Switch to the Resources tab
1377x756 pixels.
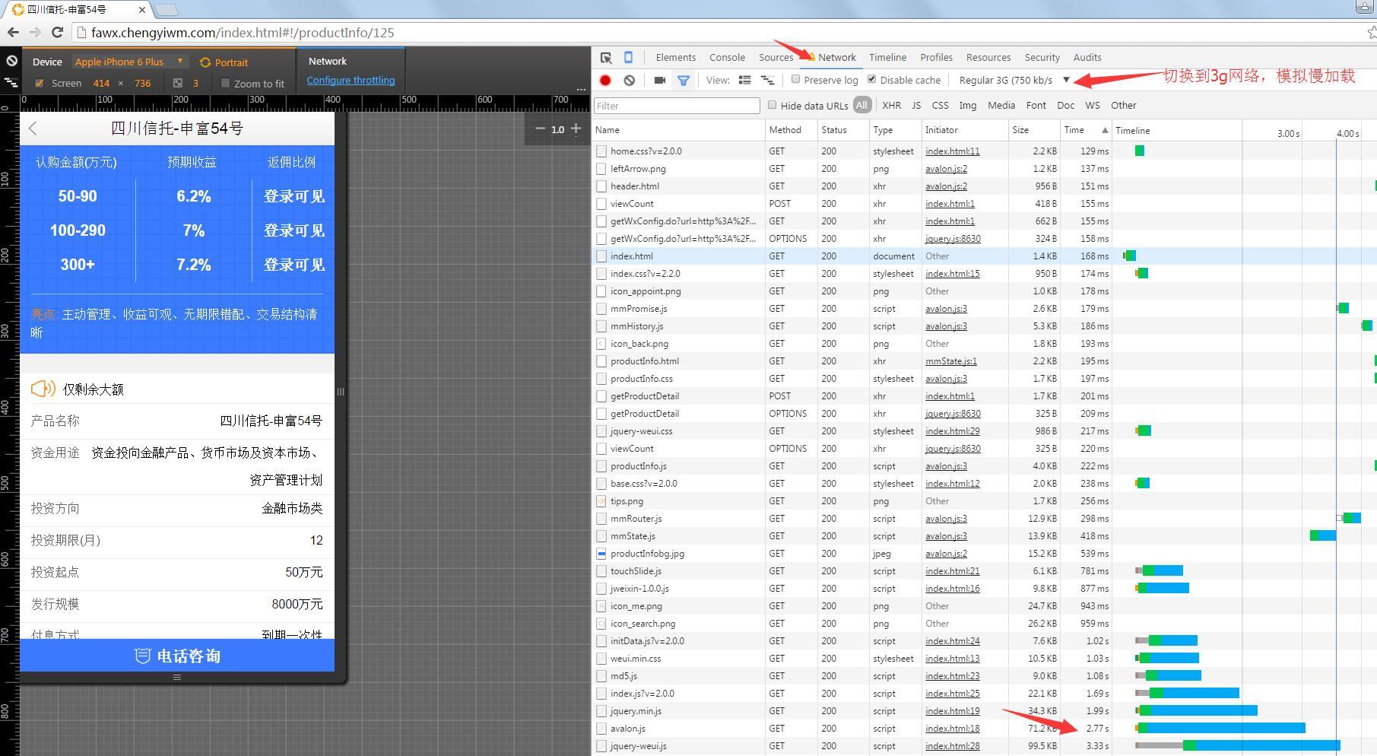tap(988, 58)
